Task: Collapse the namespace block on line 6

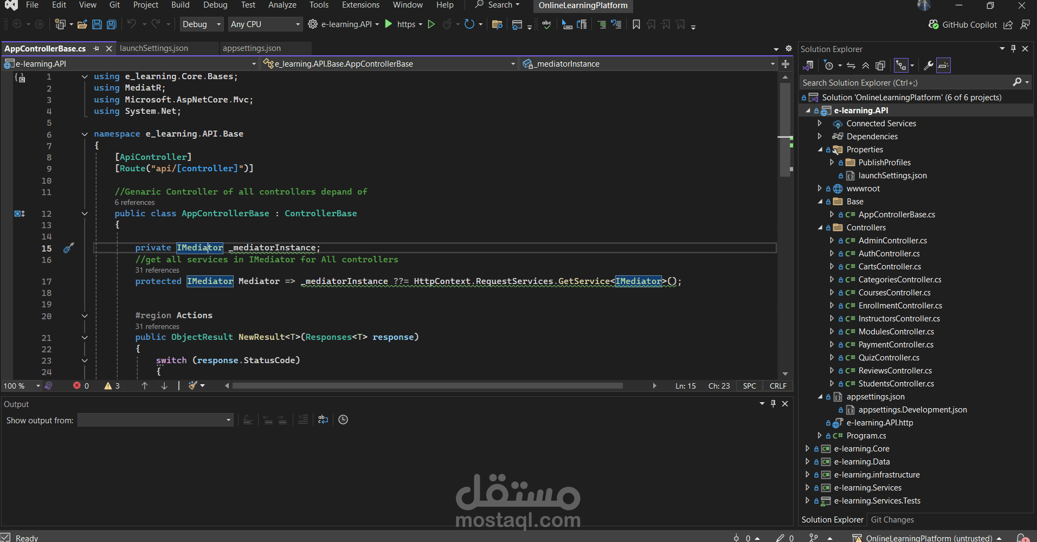Action: (x=85, y=134)
